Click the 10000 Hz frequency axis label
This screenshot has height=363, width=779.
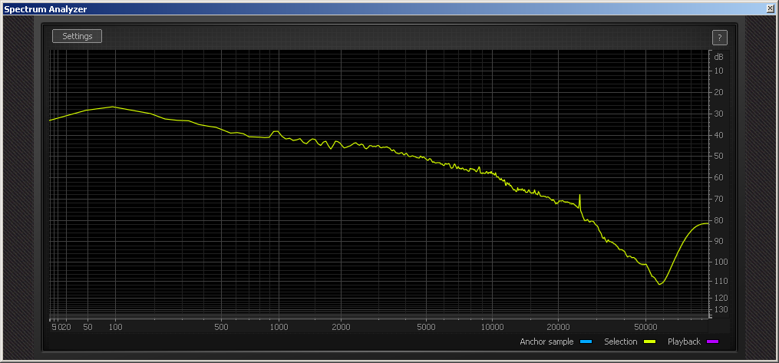(x=491, y=327)
